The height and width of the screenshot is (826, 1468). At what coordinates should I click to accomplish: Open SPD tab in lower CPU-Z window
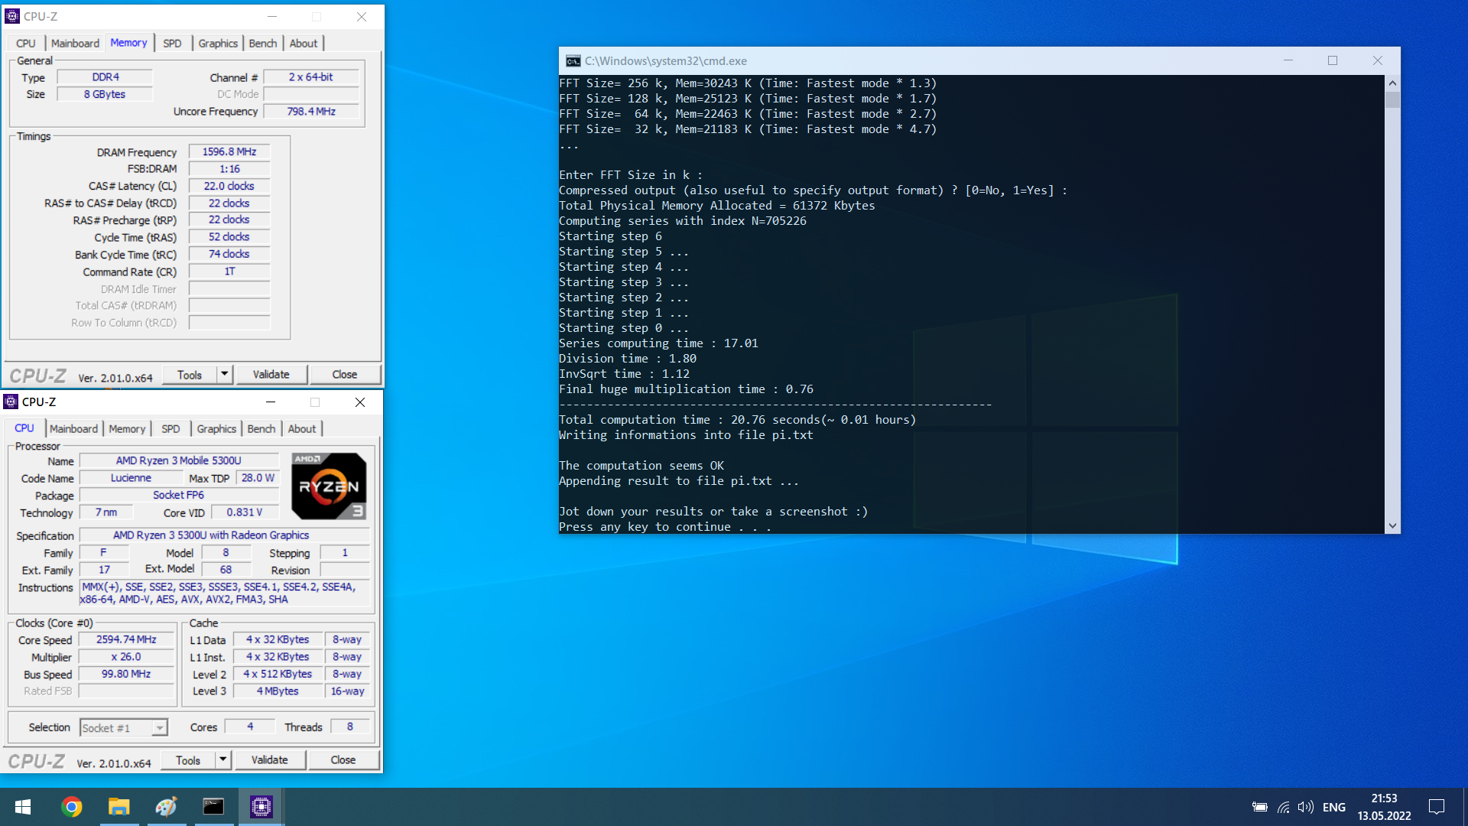[171, 429]
